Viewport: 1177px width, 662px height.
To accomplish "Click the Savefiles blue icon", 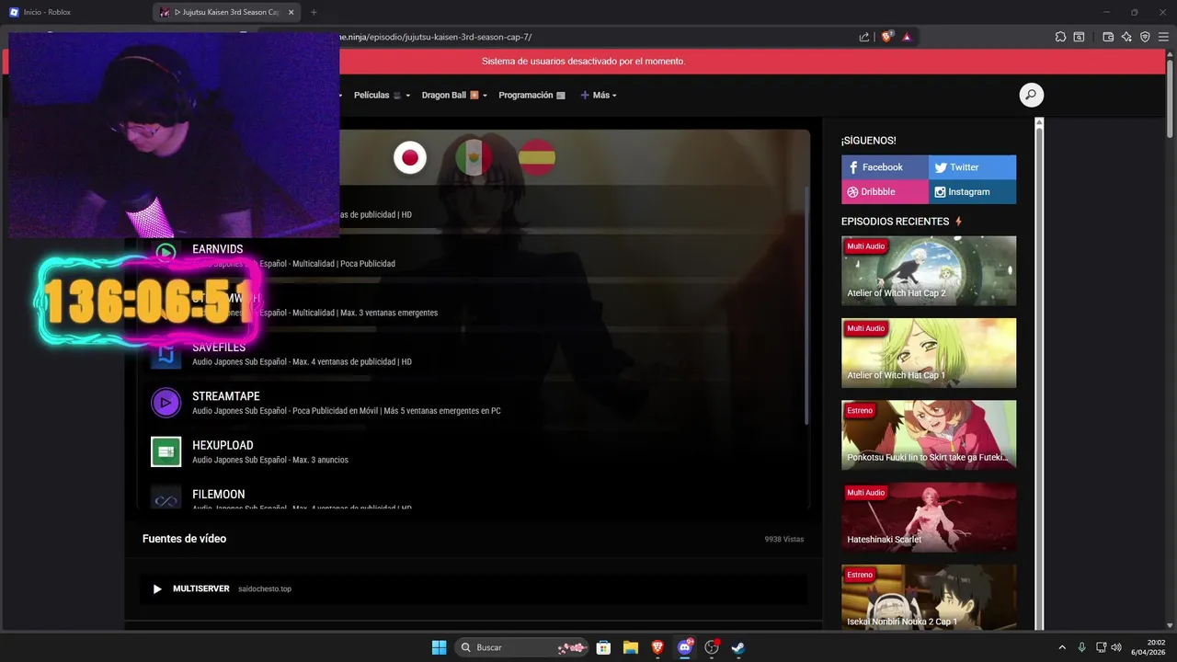I will [x=166, y=353].
